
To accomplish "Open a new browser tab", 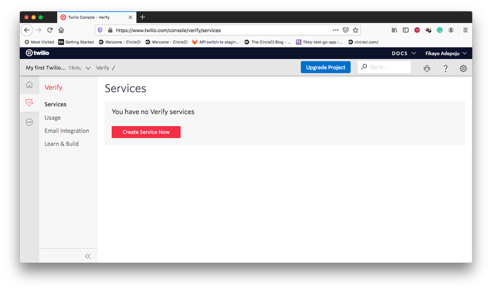I will (143, 17).
